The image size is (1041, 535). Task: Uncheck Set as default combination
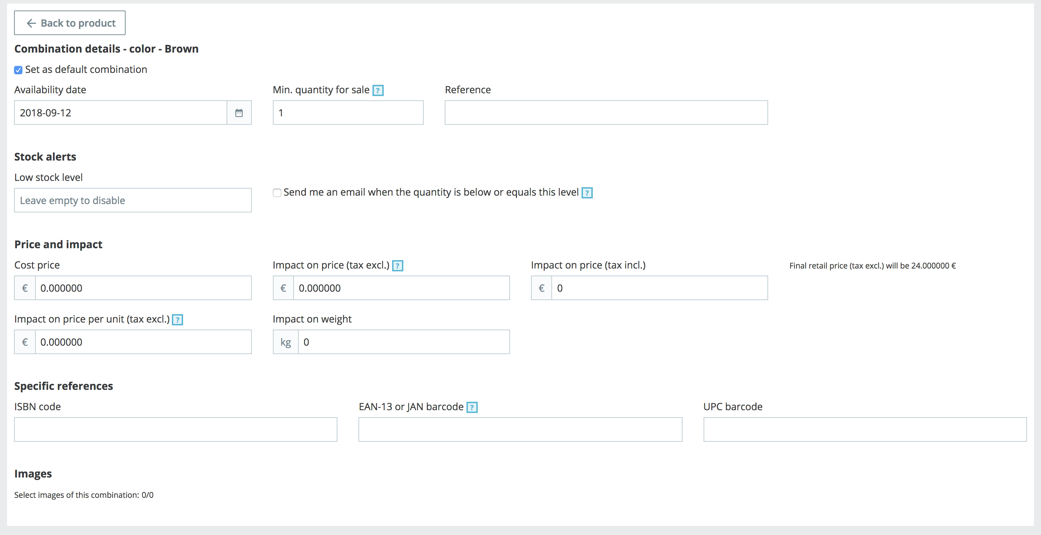pos(18,70)
